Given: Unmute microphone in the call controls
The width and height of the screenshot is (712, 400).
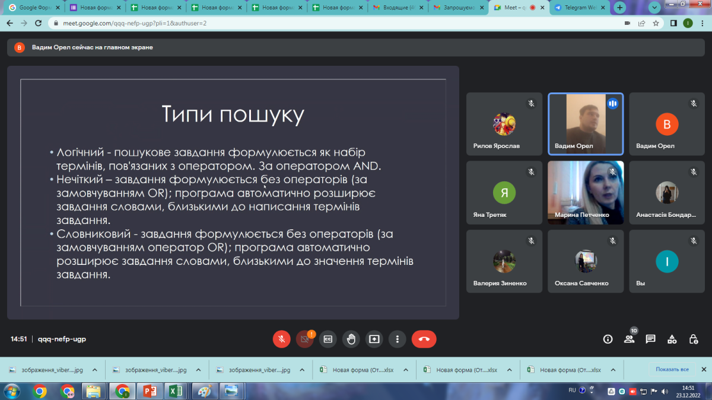Looking at the screenshot, I should 282,339.
